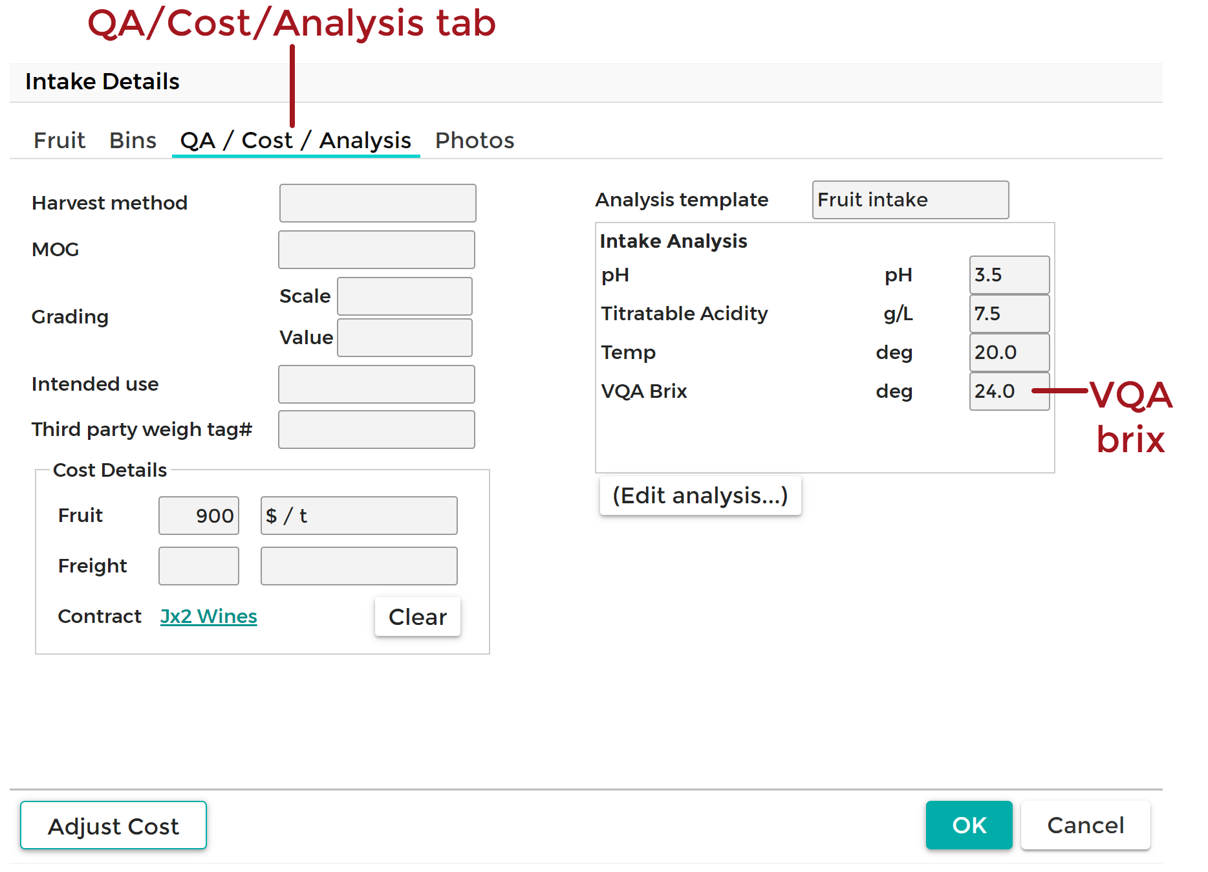Click the Cost Details group label
Screen dimensions: 1208x872
click(110, 470)
